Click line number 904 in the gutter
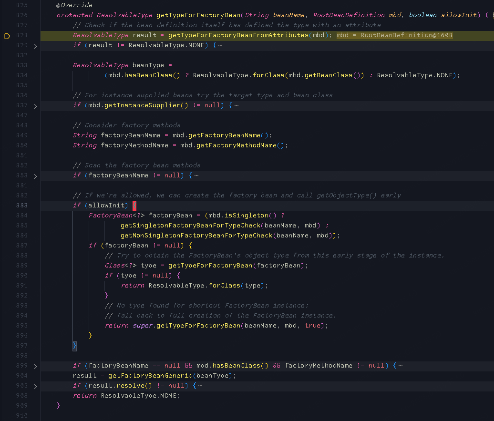 coord(22,376)
